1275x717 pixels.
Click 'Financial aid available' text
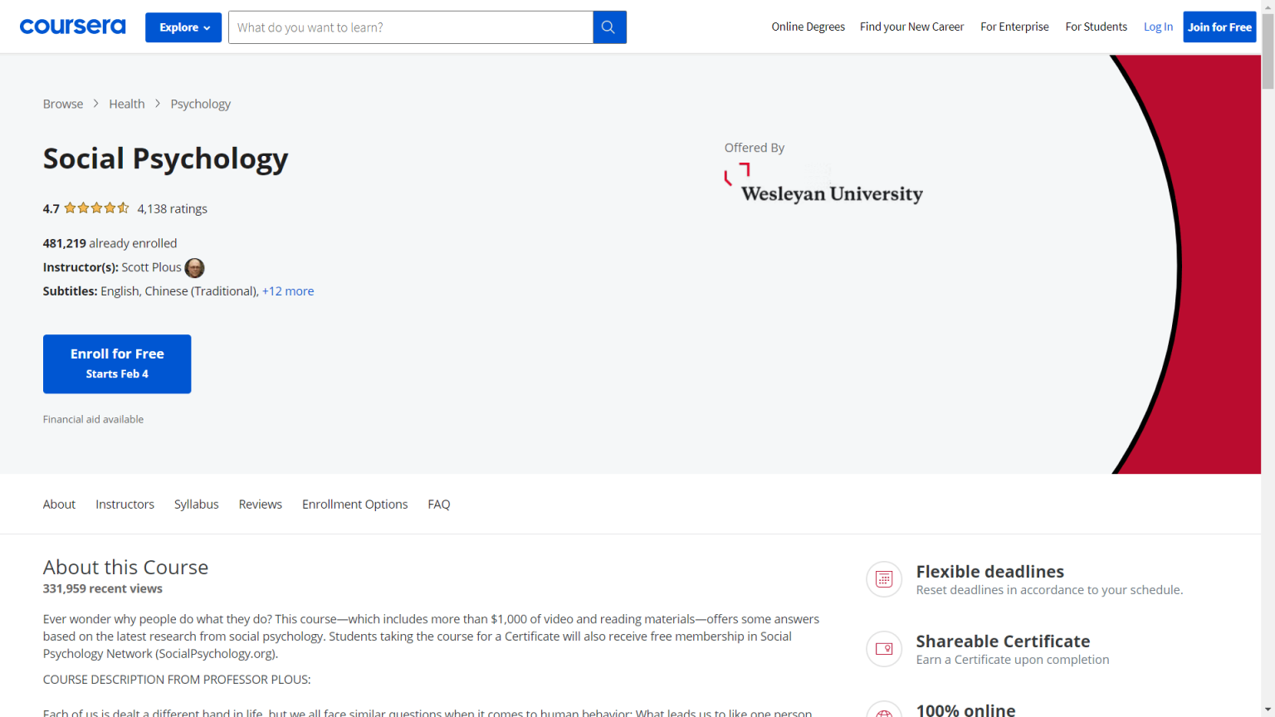[x=93, y=419]
